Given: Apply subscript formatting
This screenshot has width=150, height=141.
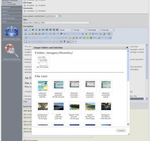Looking at the screenshot, I should [77, 38].
